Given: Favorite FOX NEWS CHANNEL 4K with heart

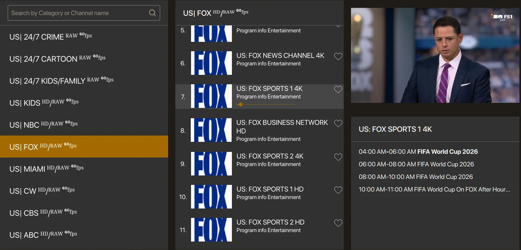Looking at the screenshot, I should [338, 56].
